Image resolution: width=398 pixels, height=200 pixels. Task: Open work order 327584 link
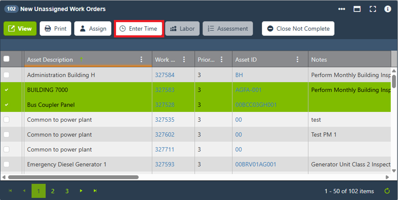tap(165, 75)
